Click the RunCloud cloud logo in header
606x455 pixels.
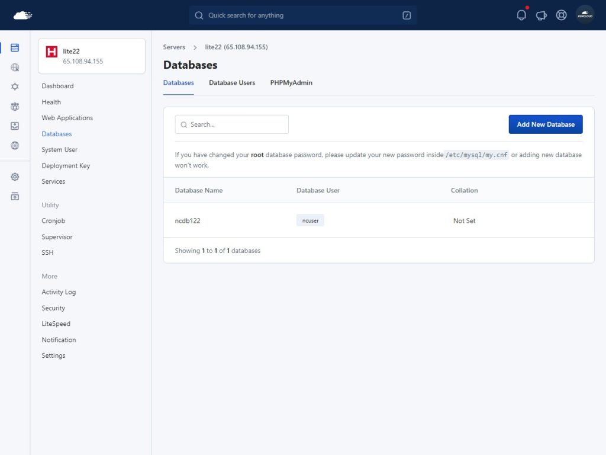coord(22,15)
